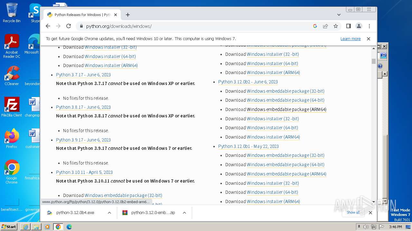
Task: Download 3.10.11 embeddable package (32-bit)
Action: click(123, 195)
